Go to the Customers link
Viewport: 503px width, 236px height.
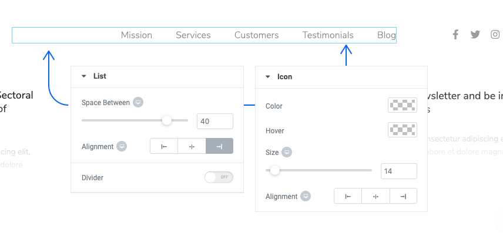257,35
